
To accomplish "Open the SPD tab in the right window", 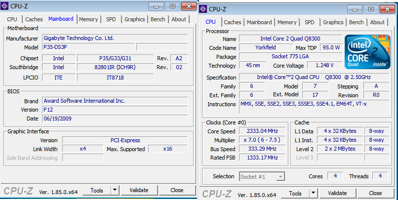I will point(310,22).
